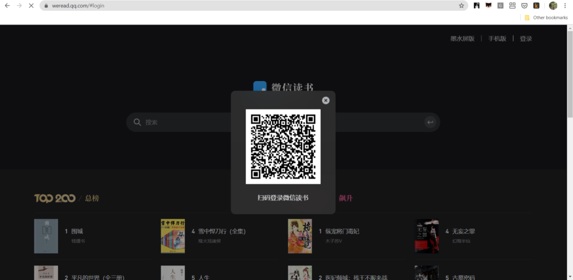Click the lock icon in the address bar

pos(46,6)
